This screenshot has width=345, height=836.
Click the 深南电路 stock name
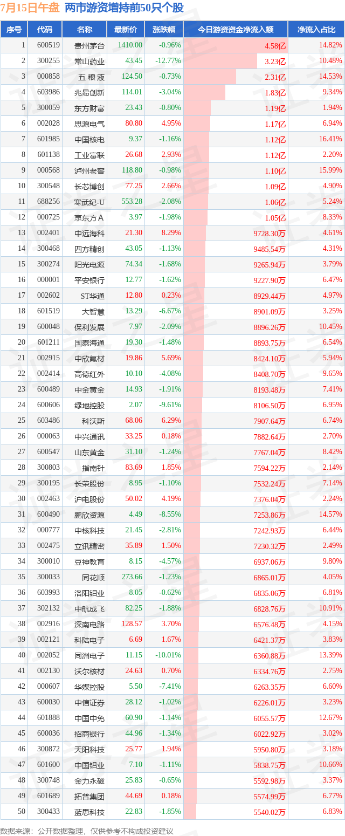point(89,625)
